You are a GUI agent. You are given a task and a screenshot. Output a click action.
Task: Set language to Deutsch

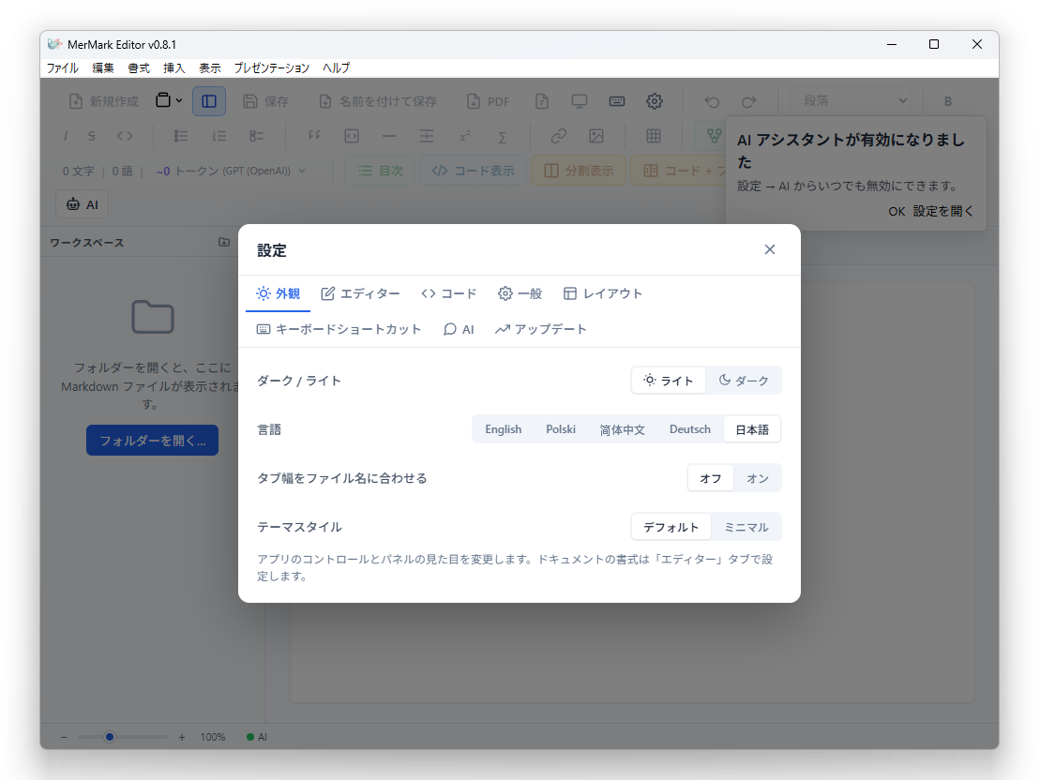pyautogui.click(x=690, y=429)
